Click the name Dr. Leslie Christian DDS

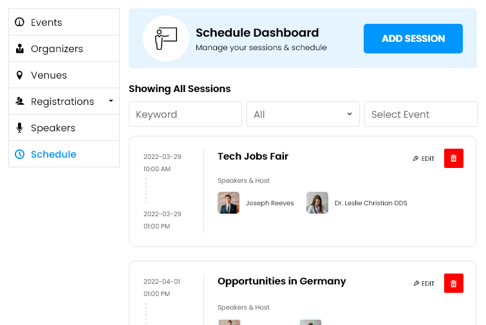point(371,203)
